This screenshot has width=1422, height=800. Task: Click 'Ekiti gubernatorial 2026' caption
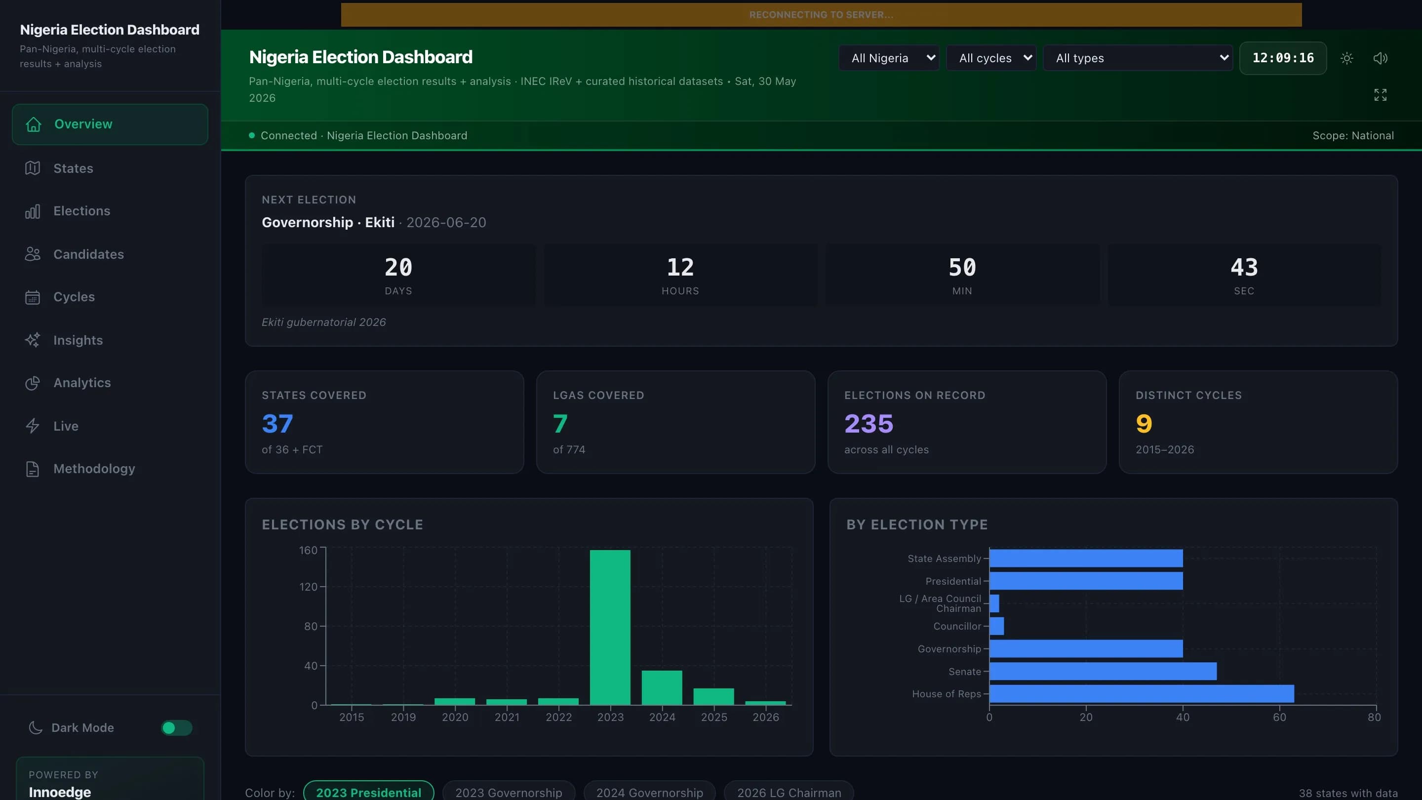(323, 322)
